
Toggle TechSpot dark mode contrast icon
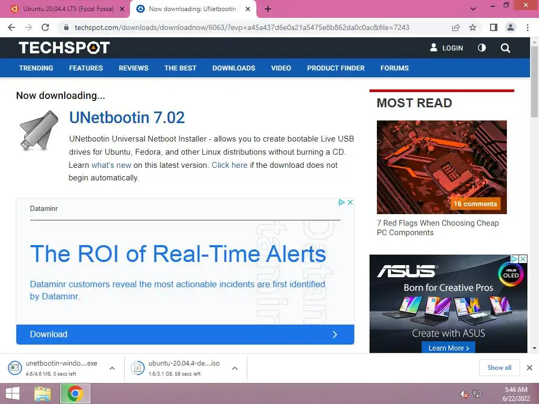coord(482,48)
